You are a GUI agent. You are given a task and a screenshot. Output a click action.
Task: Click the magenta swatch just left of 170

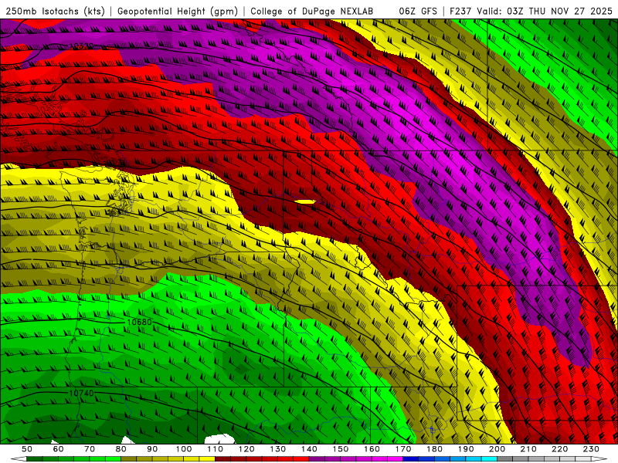point(395,458)
